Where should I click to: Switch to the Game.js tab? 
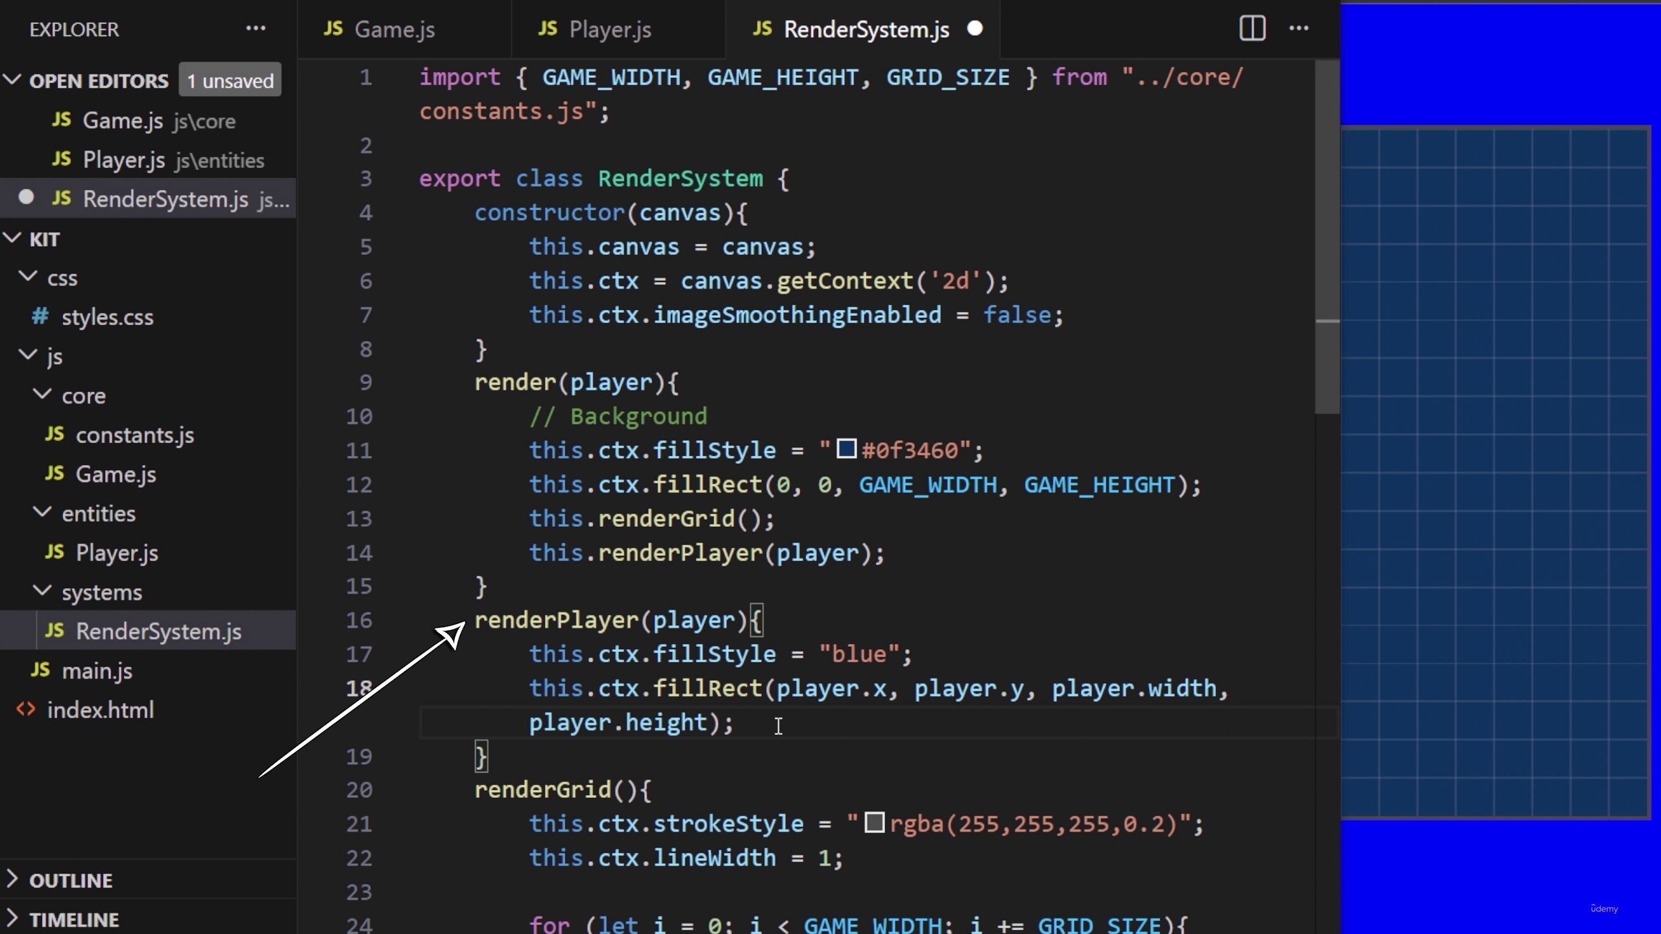click(x=405, y=29)
